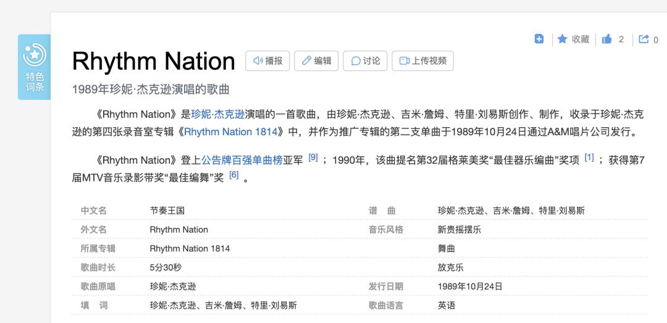Click the 节奏王国 Chinese name value
The width and height of the screenshot is (667, 323).
(x=167, y=211)
